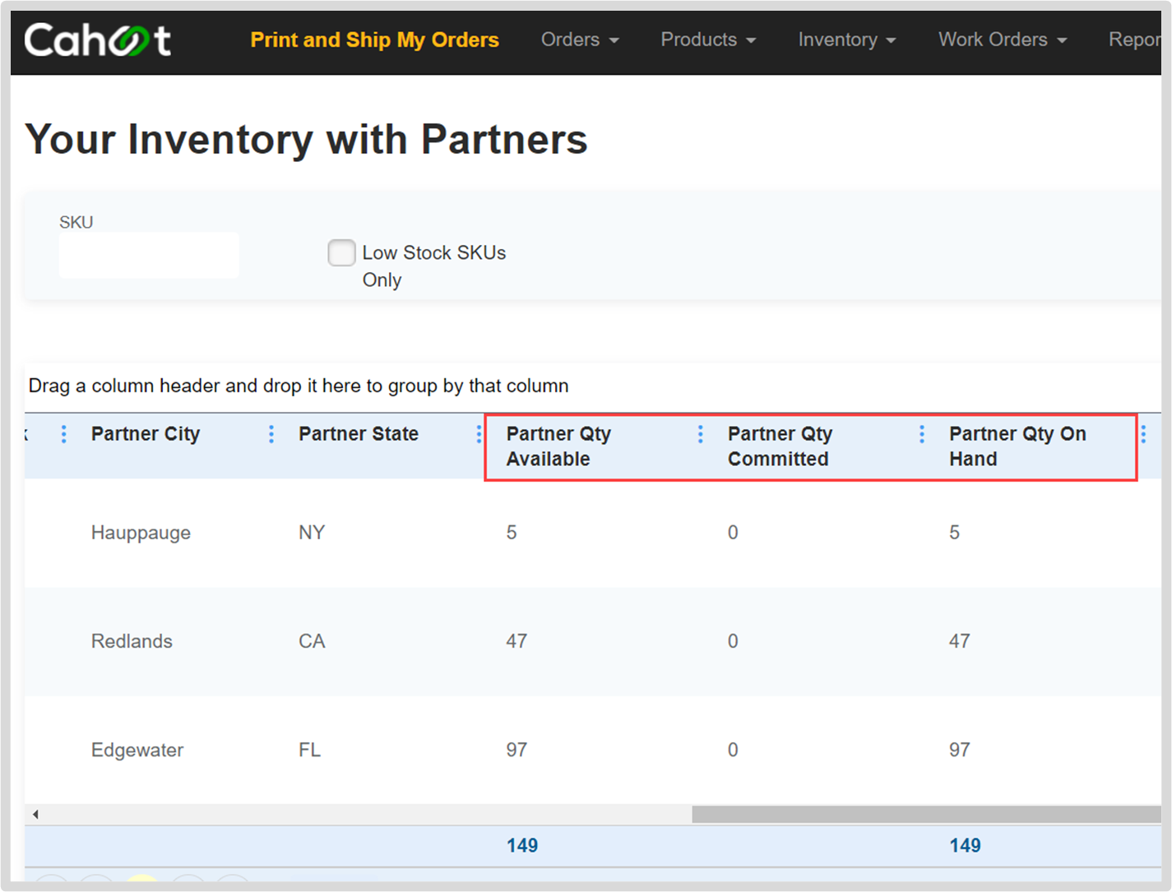This screenshot has width=1172, height=892.
Task: Click Redlands' Qty On Hand value 47
Action: pos(960,641)
